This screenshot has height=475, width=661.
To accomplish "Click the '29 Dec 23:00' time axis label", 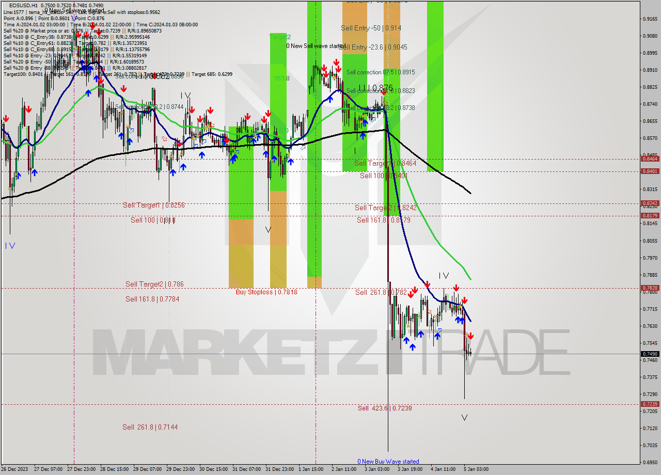I will [x=181, y=469].
